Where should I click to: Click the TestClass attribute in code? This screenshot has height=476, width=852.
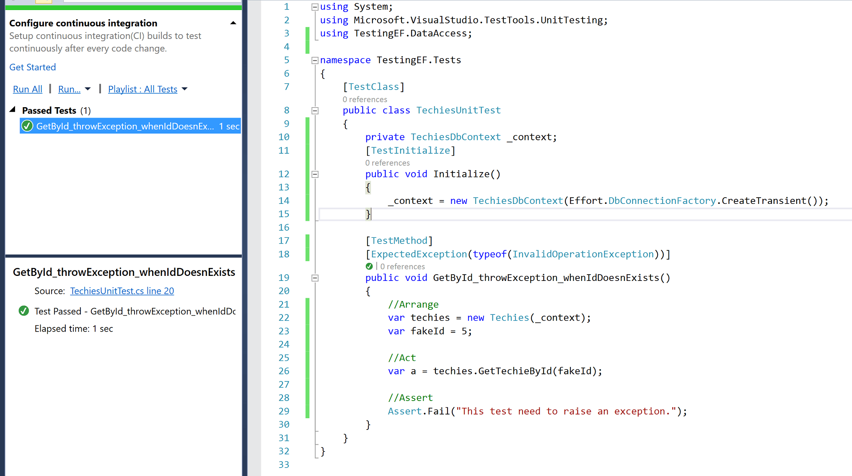click(374, 87)
